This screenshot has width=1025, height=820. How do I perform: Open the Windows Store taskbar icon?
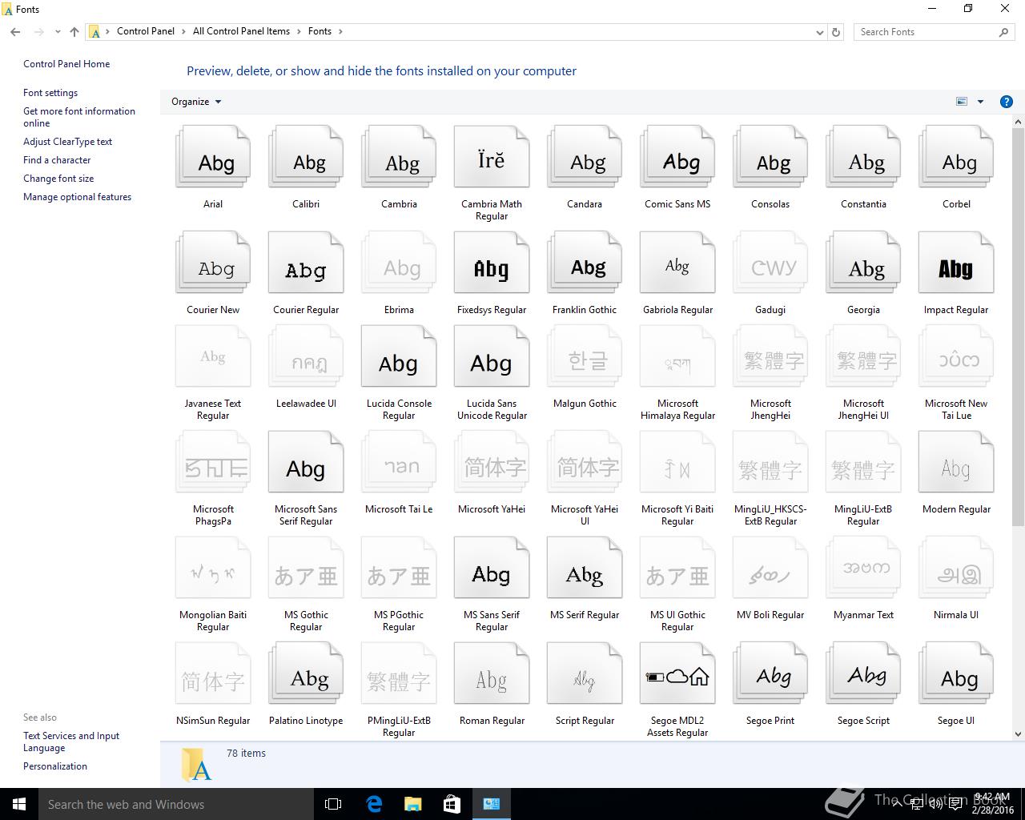click(x=452, y=804)
